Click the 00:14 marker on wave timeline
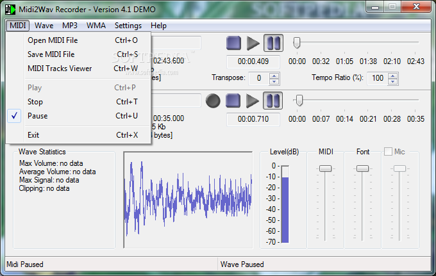Image resolution: width=436 pixels, height=276 pixels. coord(344,119)
